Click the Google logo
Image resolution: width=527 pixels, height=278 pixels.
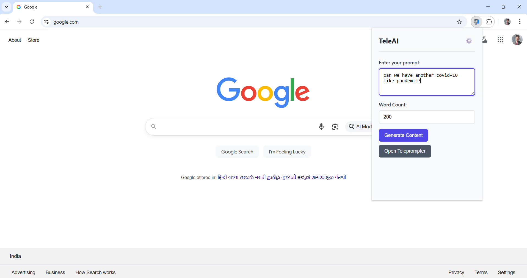point(263,92)
